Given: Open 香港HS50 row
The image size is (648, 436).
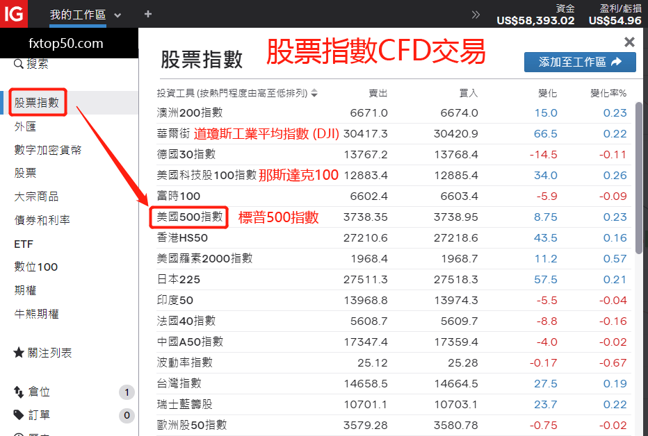Looking at the screenshot, I should point(394,237).
